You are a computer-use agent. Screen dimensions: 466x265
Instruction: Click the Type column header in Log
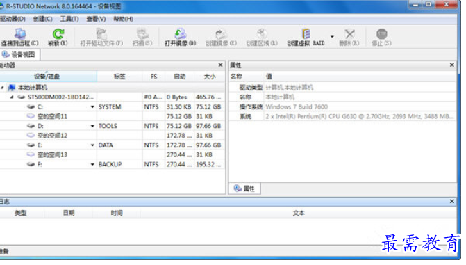(21, 213)
